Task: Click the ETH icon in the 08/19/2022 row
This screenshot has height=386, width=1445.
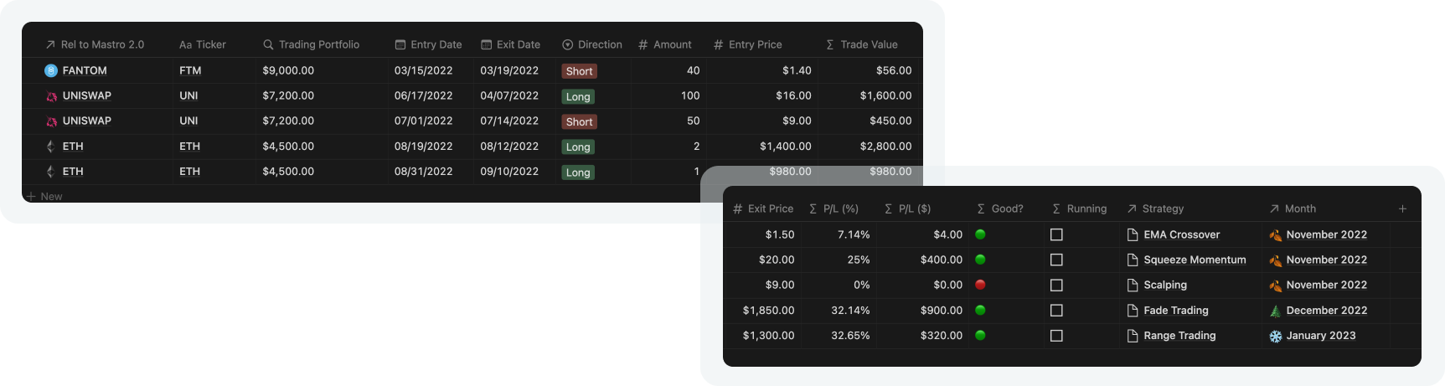Action: click(50, 147)
